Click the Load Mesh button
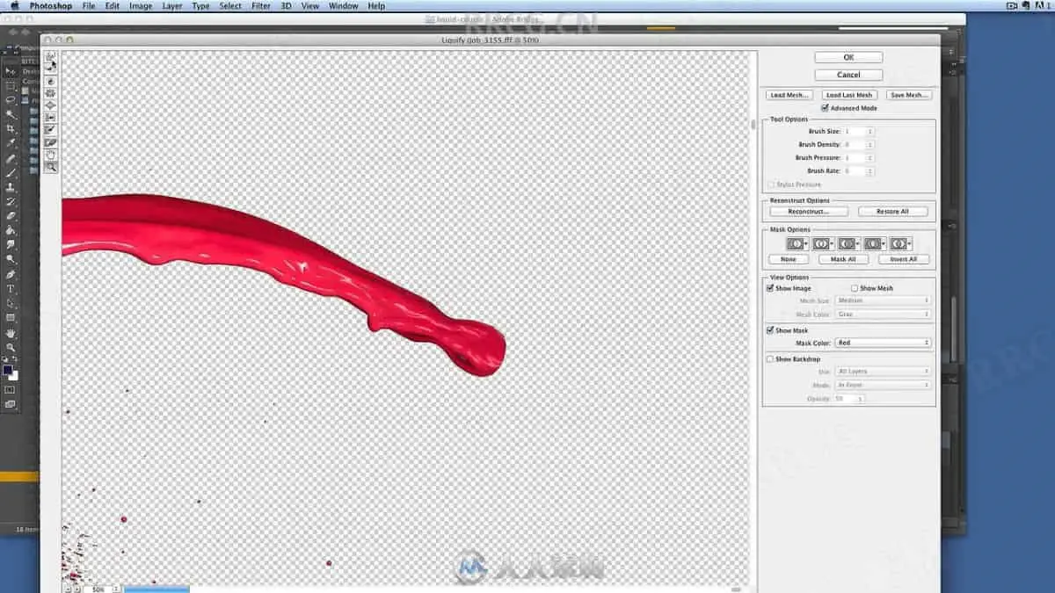The height and width of the screenshot is (593, 1055). (x=789, y=95)
